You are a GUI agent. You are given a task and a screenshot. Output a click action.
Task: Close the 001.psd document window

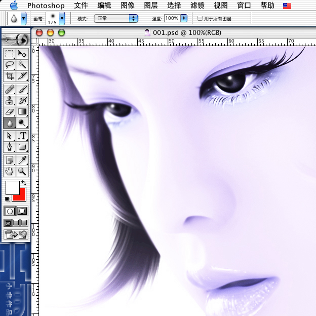[39, 32]
